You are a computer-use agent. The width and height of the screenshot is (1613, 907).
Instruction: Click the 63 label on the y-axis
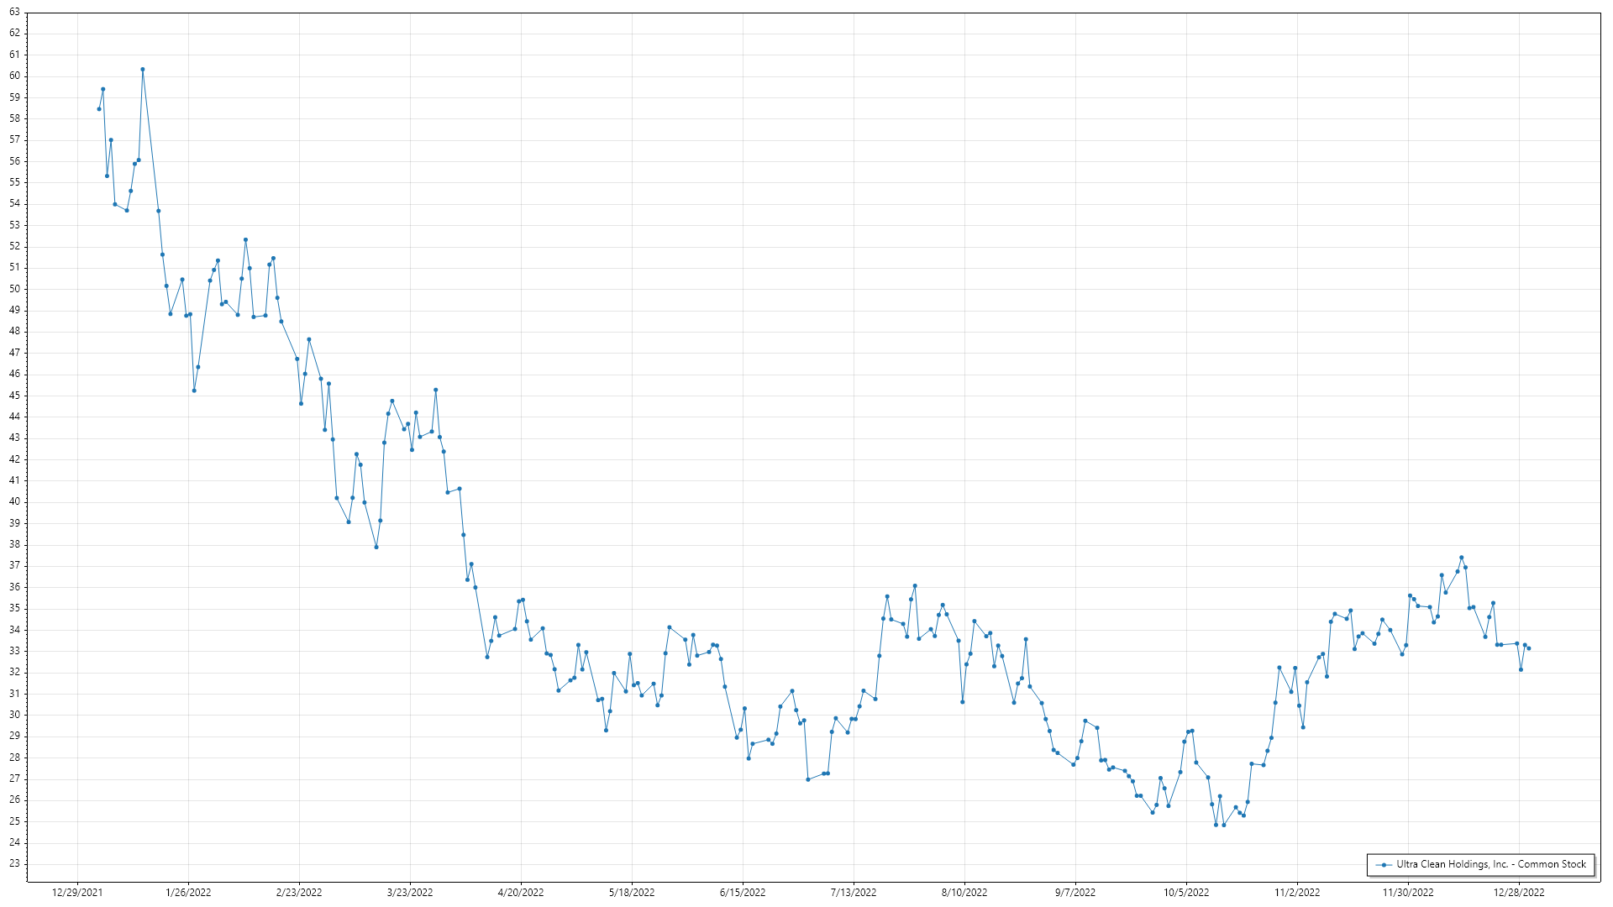tap(14, 13)
